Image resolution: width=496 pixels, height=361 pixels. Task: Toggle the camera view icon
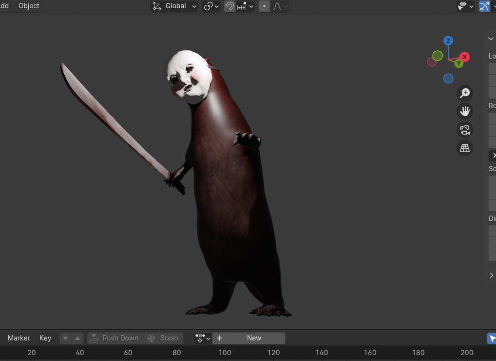click(x=465, y=130)
